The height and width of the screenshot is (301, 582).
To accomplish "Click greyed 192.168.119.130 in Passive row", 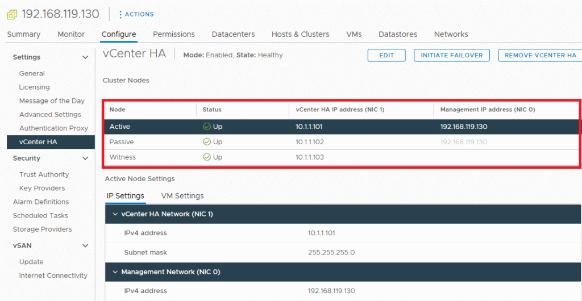I will pyautogui.click(x=464, y=142).
